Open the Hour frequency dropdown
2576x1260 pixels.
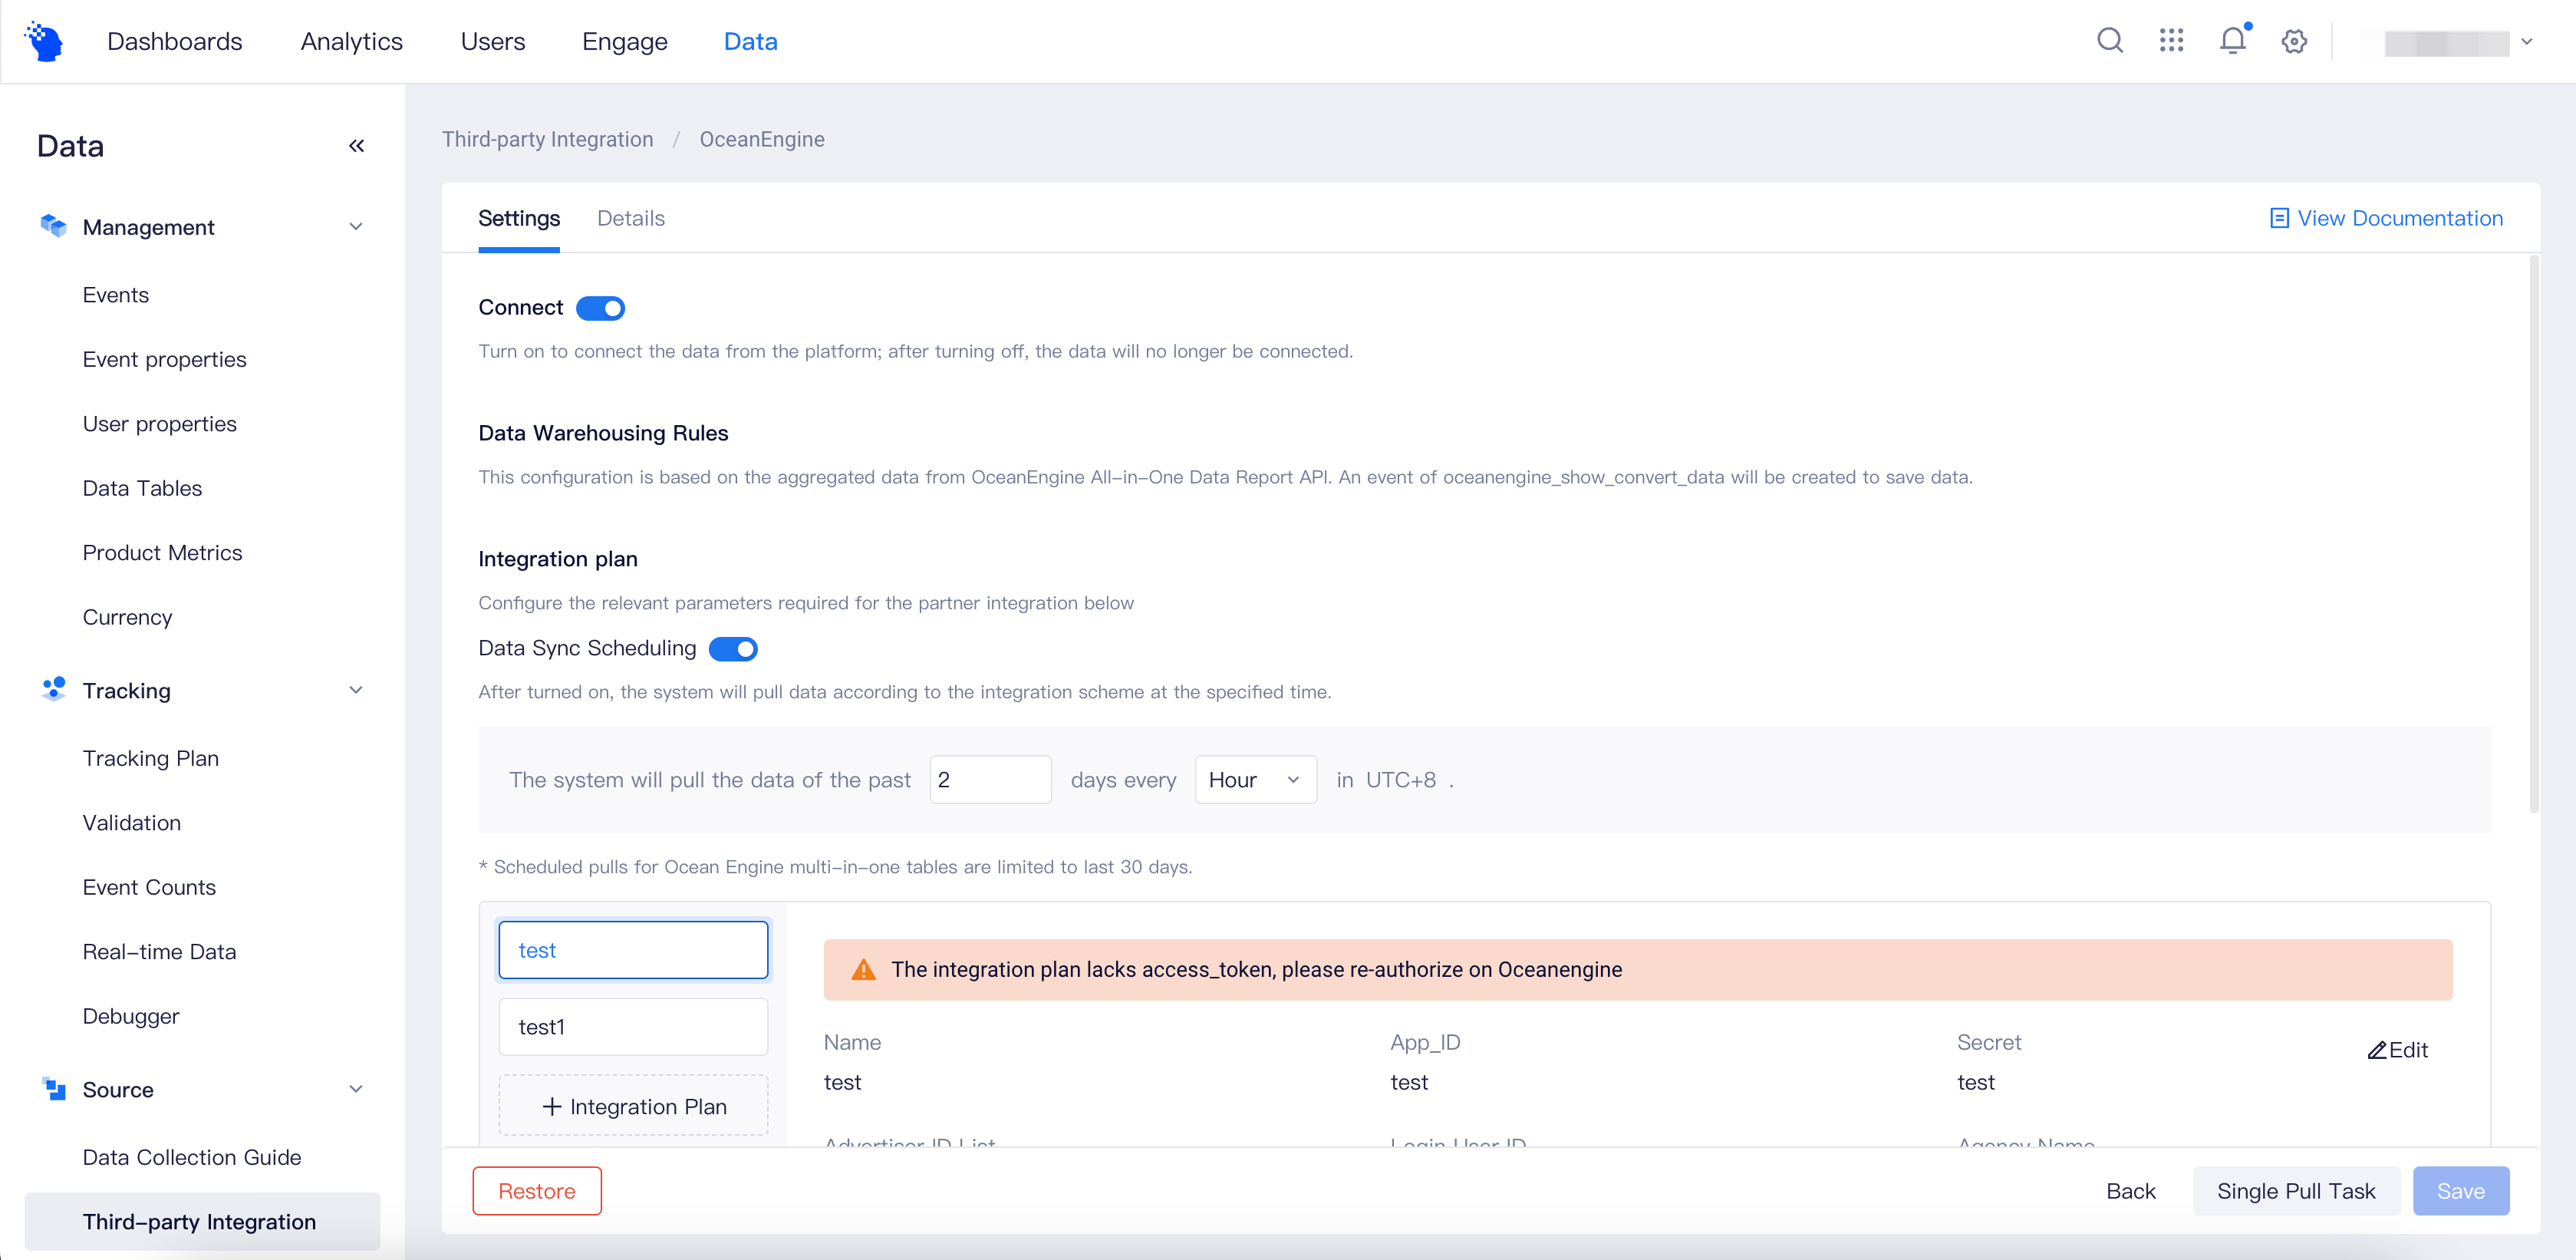tap(1255, 780)
